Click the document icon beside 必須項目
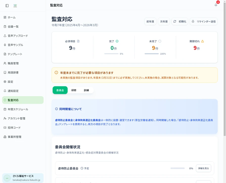 [78, 41]
